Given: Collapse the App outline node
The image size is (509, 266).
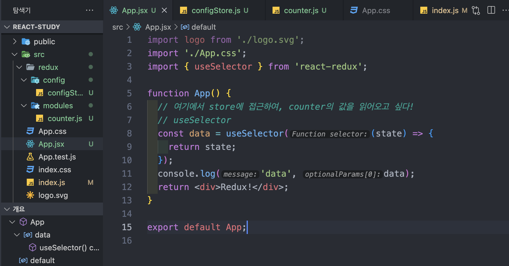Looking at the screenshot, I should [12, 222].
